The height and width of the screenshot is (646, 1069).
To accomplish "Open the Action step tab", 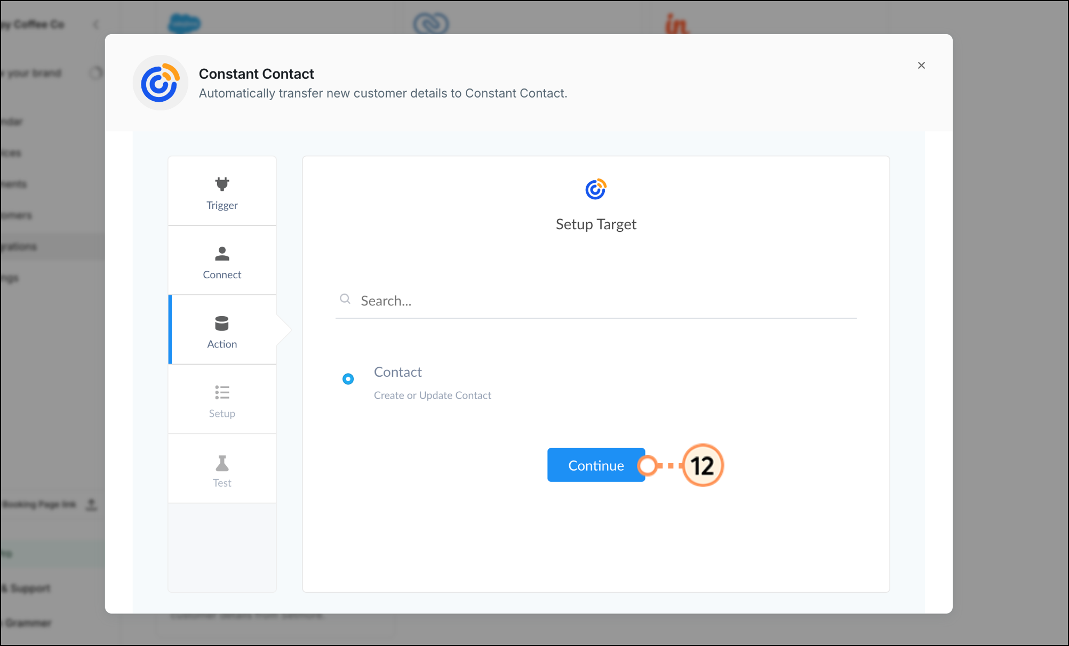I will point(222,329).
